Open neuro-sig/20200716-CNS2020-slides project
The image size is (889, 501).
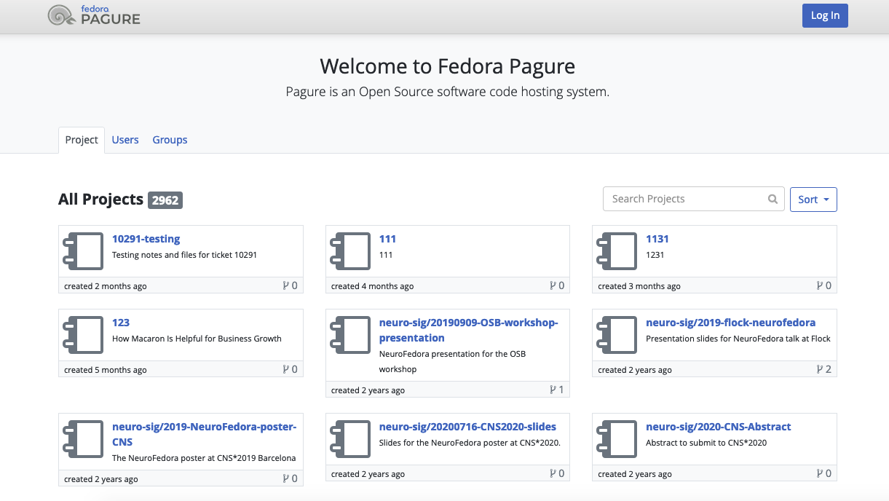coord(467,427)
